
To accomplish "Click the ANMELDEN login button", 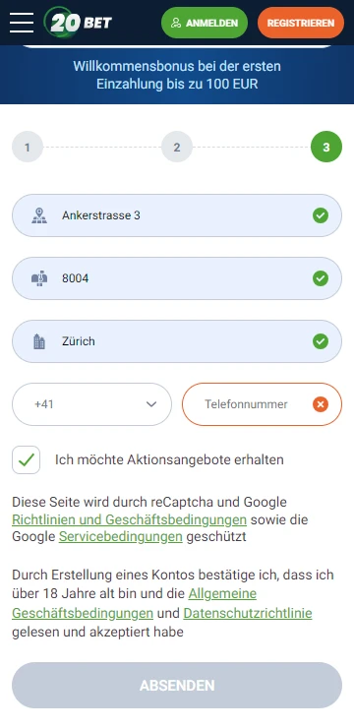I will (205, 23).
